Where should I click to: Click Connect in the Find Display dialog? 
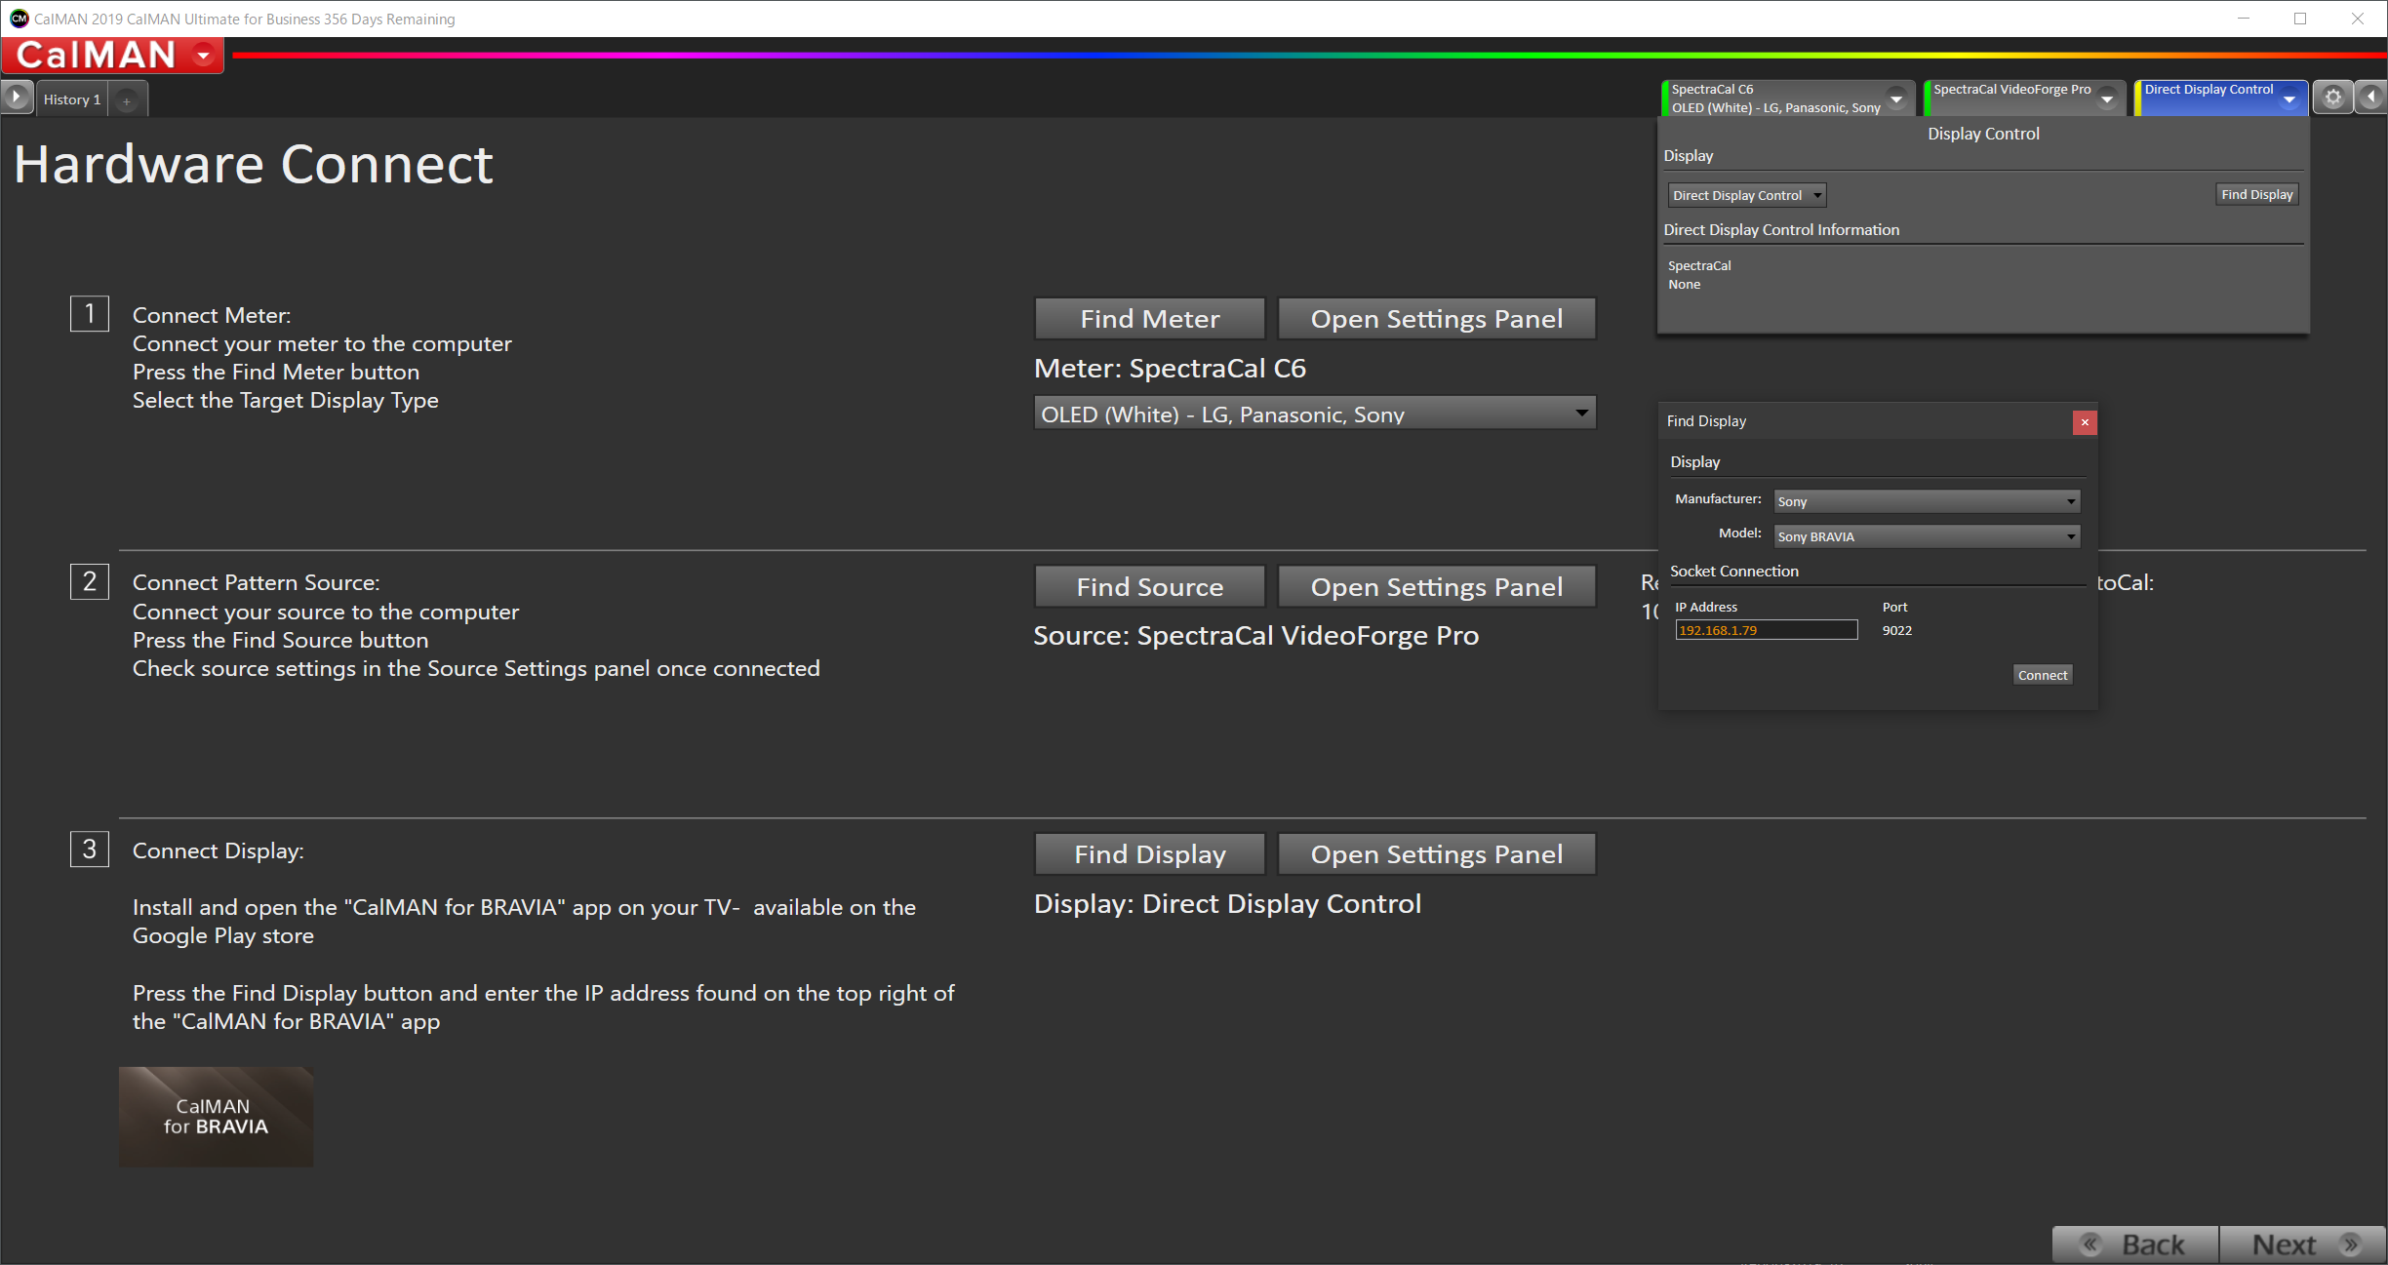click(x=2042, y=675)
